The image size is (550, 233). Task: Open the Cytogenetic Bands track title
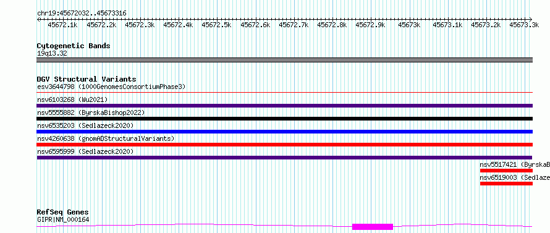[74, 46]
